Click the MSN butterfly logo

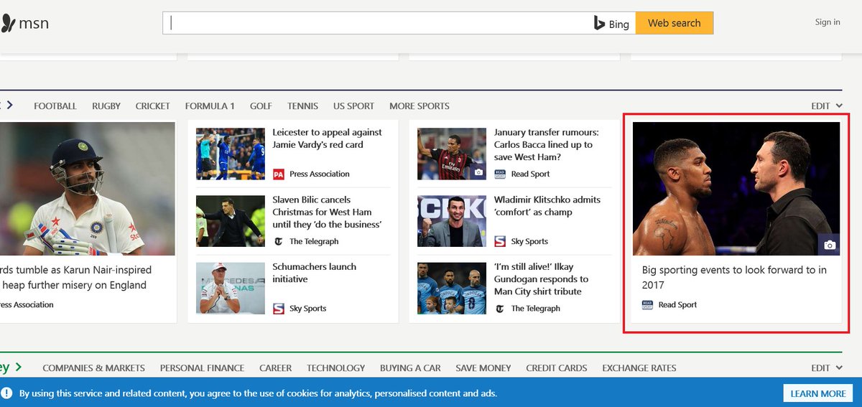7,23
